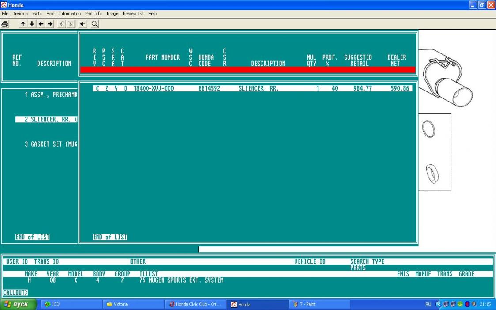Select row 2 SLIENCER, RR.
Image resolution: width=496 pixels, height=310 pixels.
(x=46, y=119)
